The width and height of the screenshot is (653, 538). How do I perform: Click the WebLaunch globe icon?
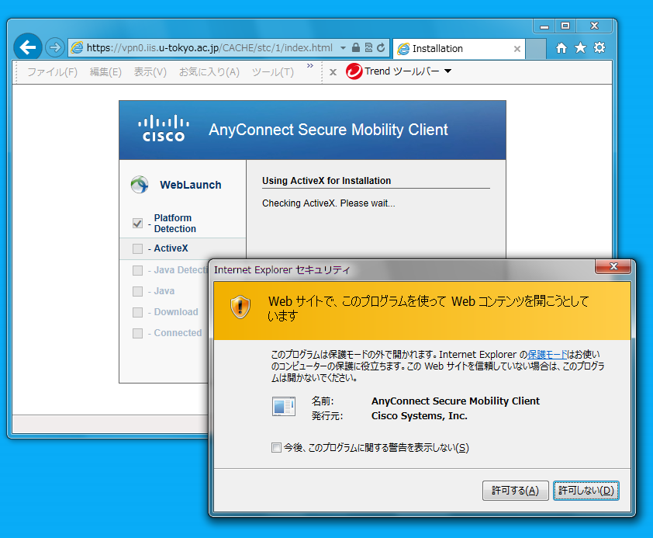(140, 184)
